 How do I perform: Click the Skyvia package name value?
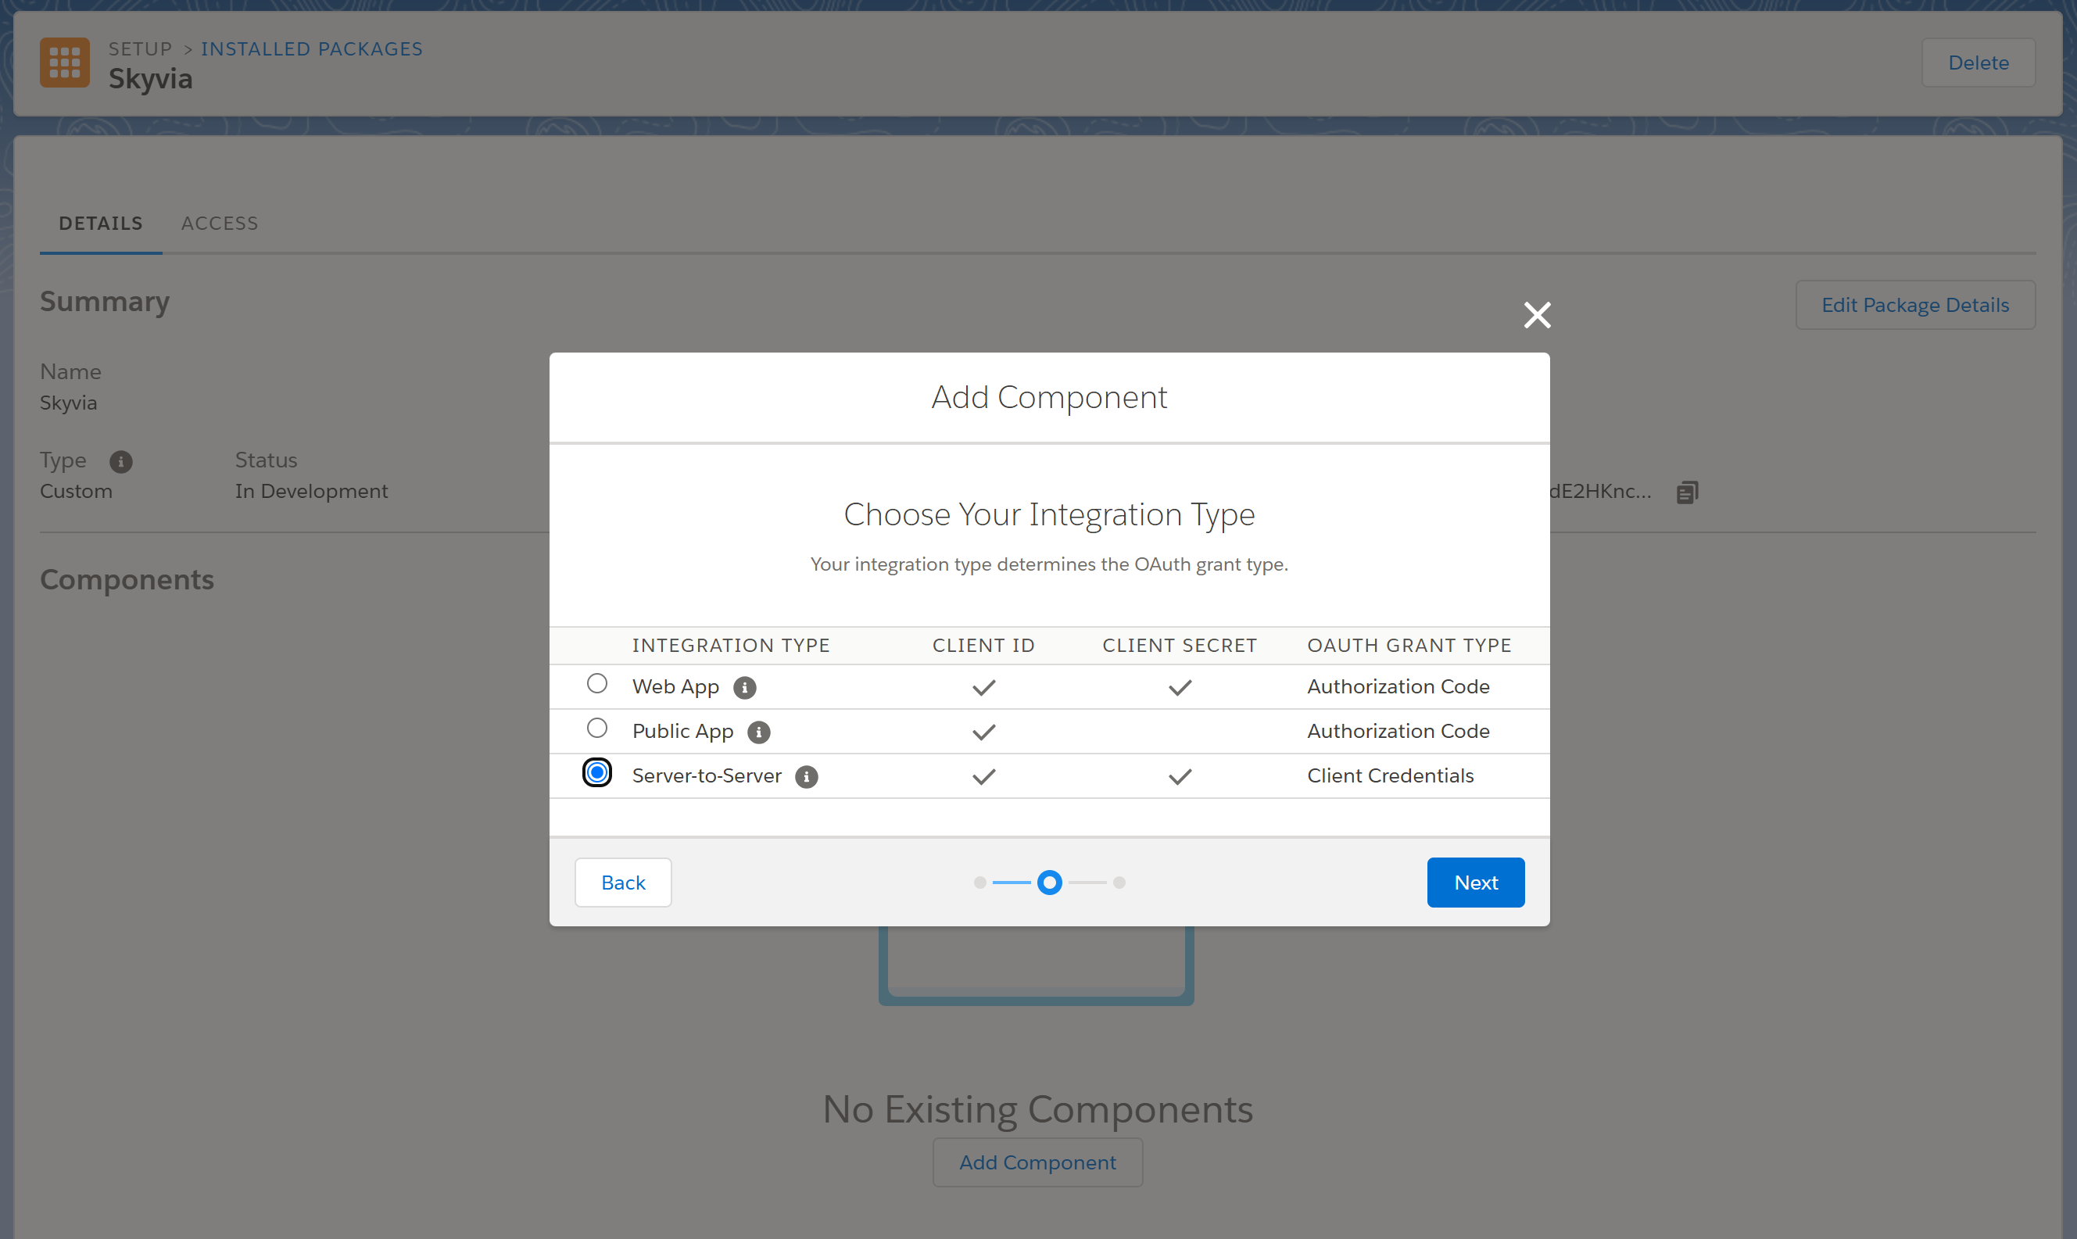[x=69, y=403]
